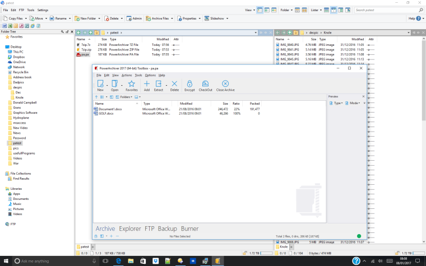Start Slideshow from Opus toolbar
Image resolution: width=426 pixels, height=266 pixels.
pyautogui.click(x=214, y=18)
